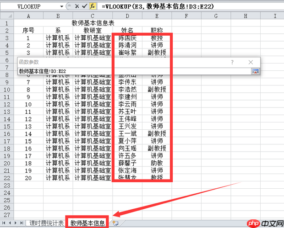Click name cell 许五多
Screen dimensions: 284x228
click(x=127, y=156)
